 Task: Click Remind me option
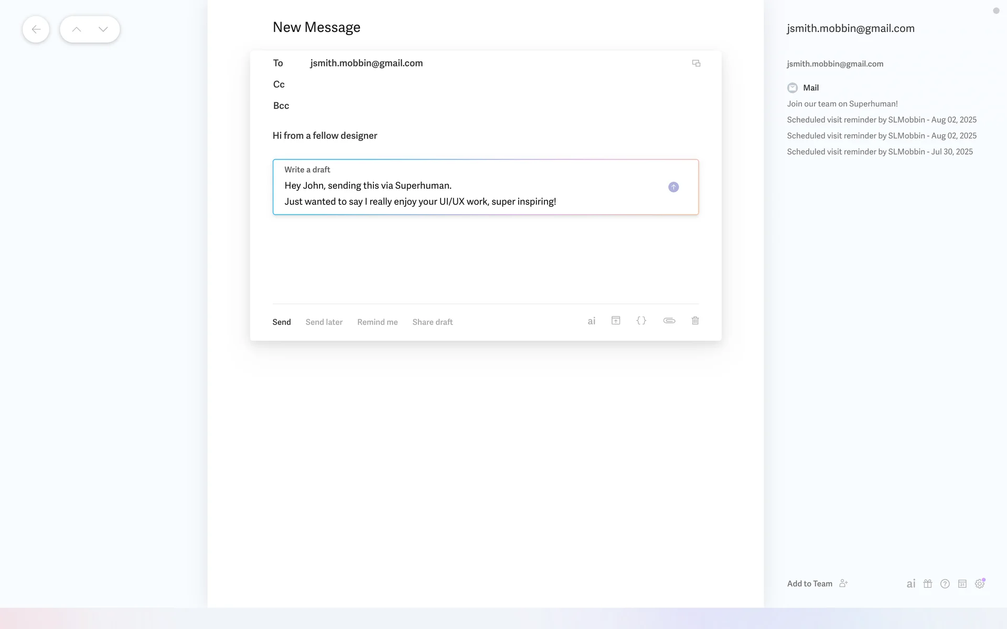377,322
